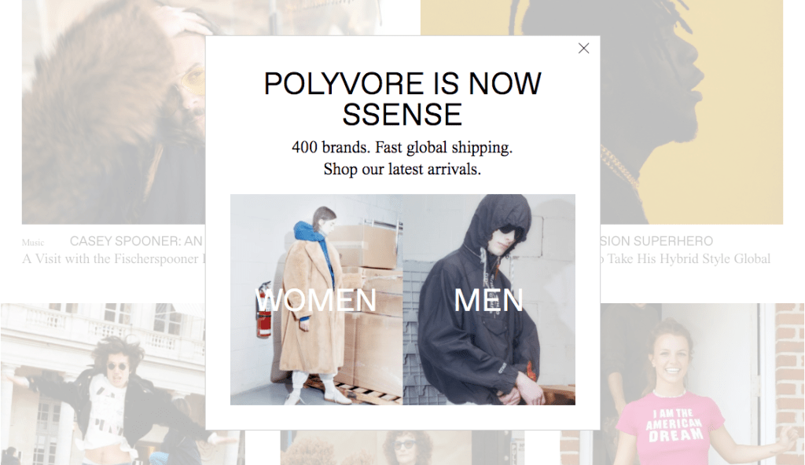Close the Polyvore is now SSENSE popup
The image size is (805, 465).
[584, 48]
